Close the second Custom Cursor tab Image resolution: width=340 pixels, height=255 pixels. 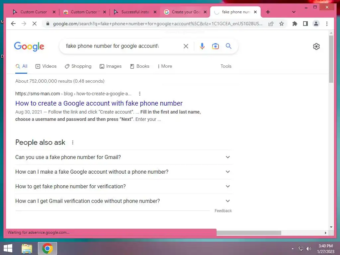[105, 12]
